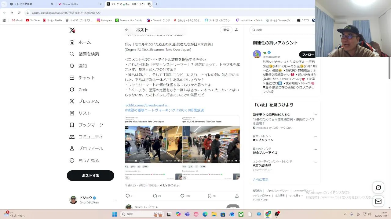The height and width of the screenshot is (219, 391).
Task: Open ツイキャス bookmark
Action: (218, 20)
